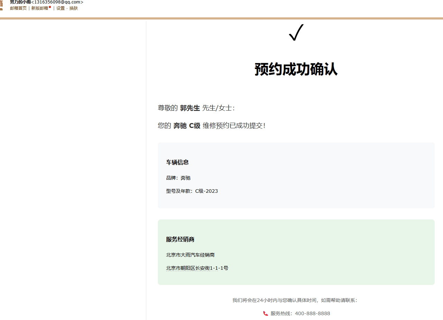Click the sender address 1316356098@qq.com
This screenshot has height=320, width=443.
pyautogui.click(x=57, y=2)
